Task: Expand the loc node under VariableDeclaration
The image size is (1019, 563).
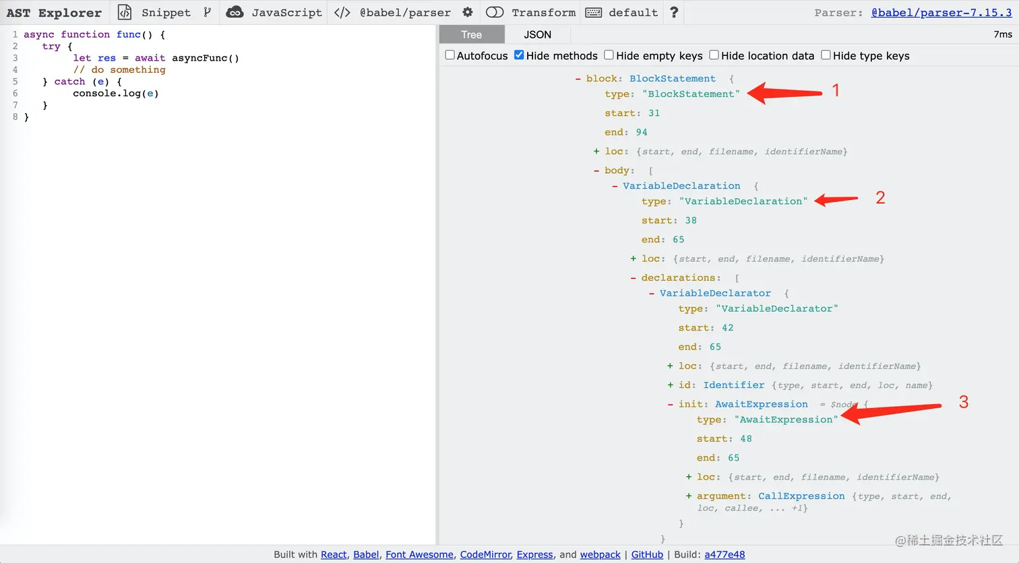Action: coord(634,259)
